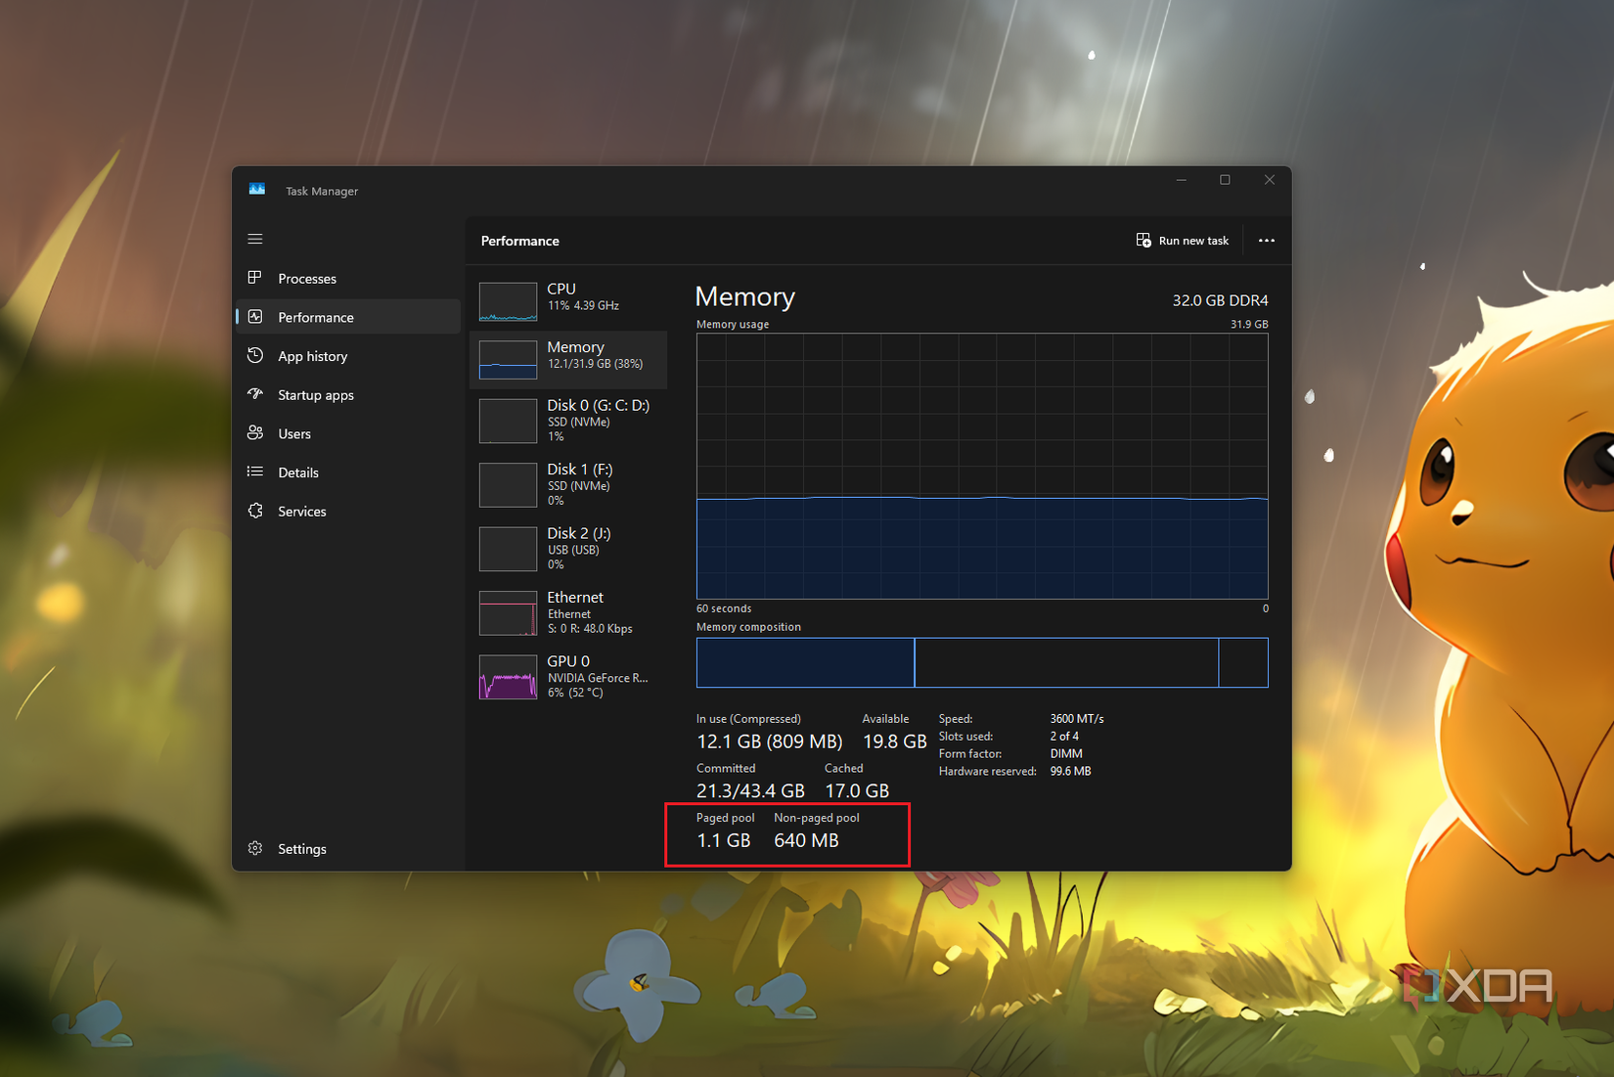This screenshot has height=1077, width=1614.
Task: Click the In use 12.1 GB (809 MB) value
Action: tap(770, 741)
